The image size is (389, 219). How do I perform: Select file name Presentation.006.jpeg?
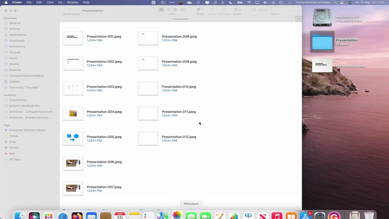coord(104,162)
